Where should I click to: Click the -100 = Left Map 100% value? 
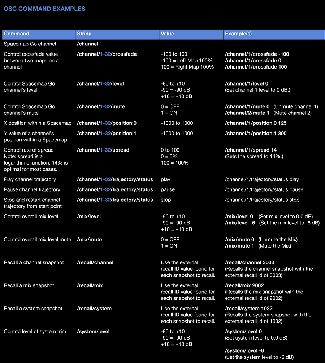[x=186, y=61]
